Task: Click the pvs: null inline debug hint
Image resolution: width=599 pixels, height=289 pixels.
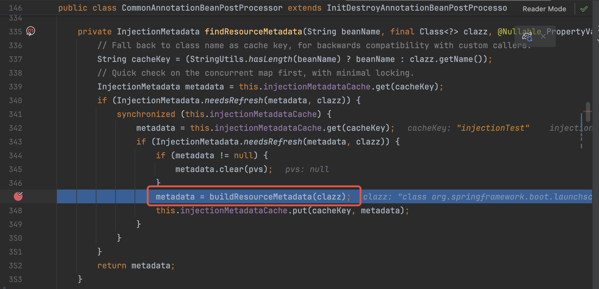Action: coord(307,169)
